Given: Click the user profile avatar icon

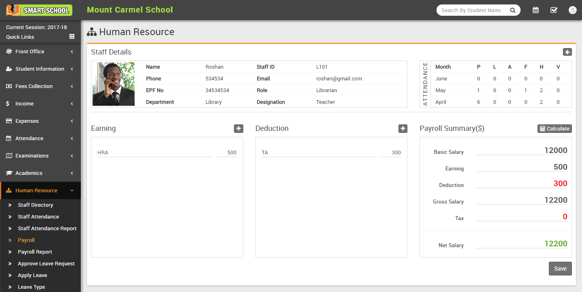Looking at the screenshot, I should pos(572,10).
